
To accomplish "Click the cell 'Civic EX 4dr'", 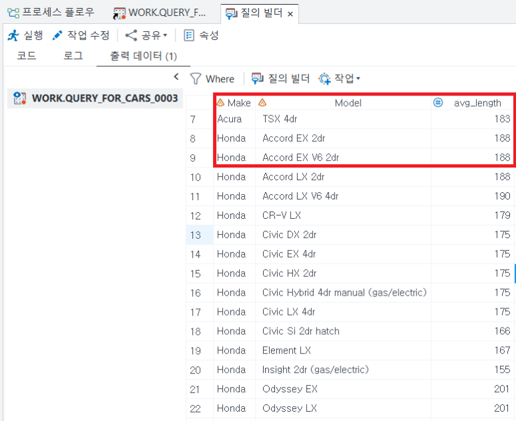I will click(343, 254).
